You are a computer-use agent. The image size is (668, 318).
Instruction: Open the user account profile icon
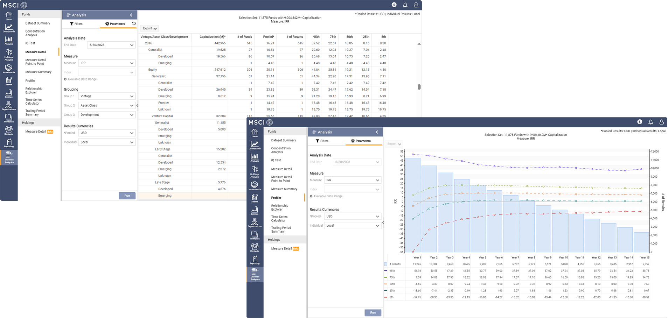[x=416, y=5]
